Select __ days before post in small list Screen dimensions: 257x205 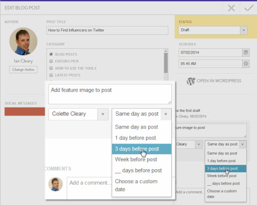pyautogui.click(x=226, y=184)
